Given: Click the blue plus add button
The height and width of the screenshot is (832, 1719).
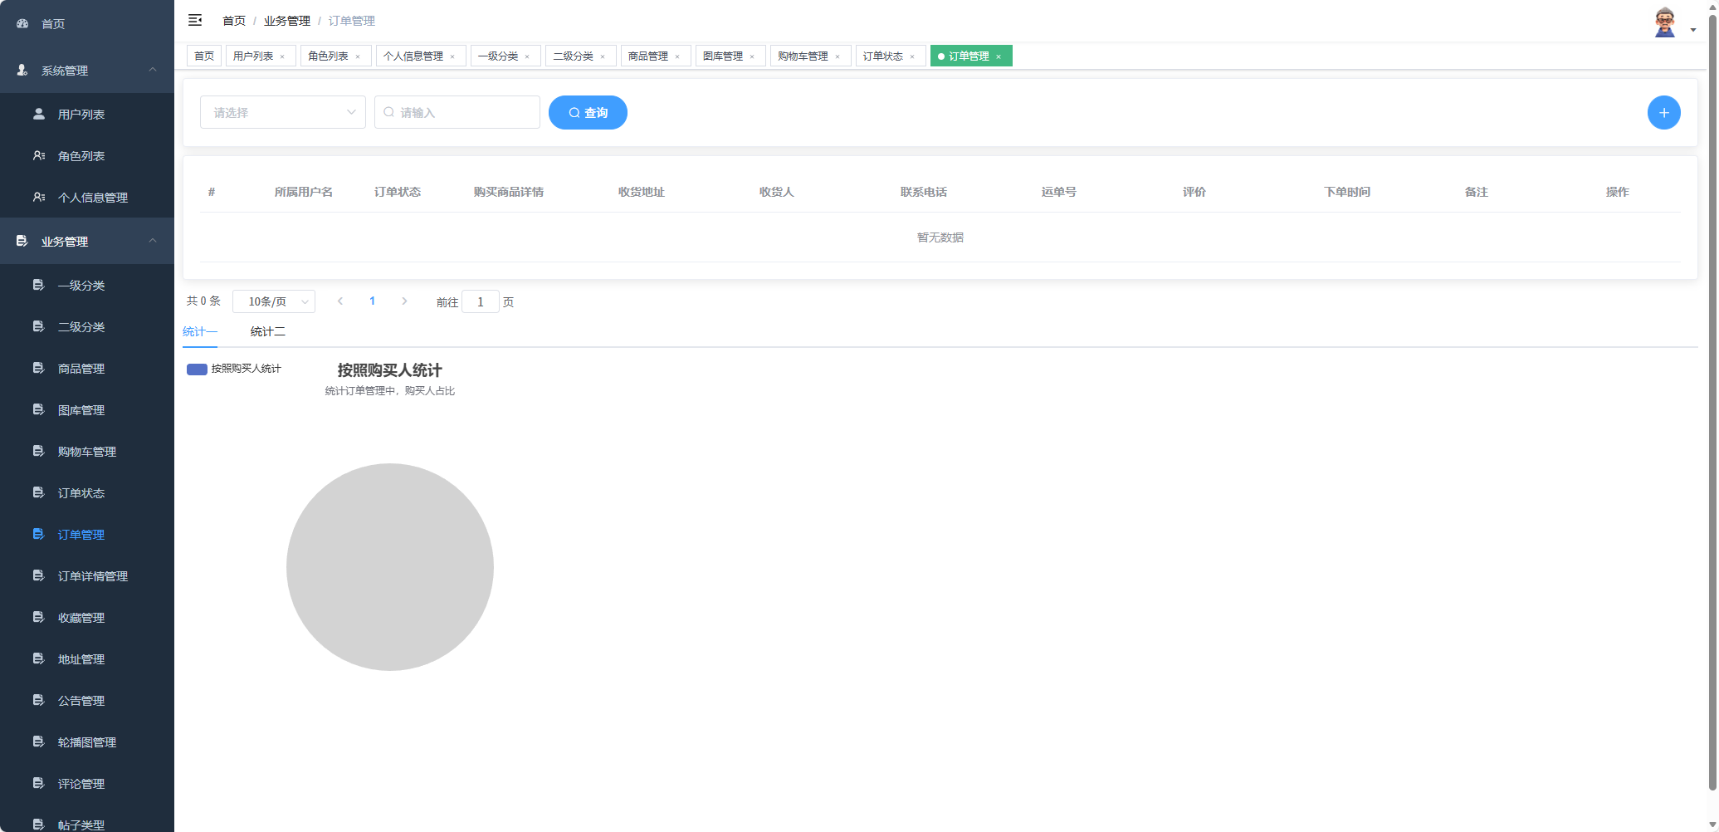Looking at the screenshot, I should (x=1663, y=113).
